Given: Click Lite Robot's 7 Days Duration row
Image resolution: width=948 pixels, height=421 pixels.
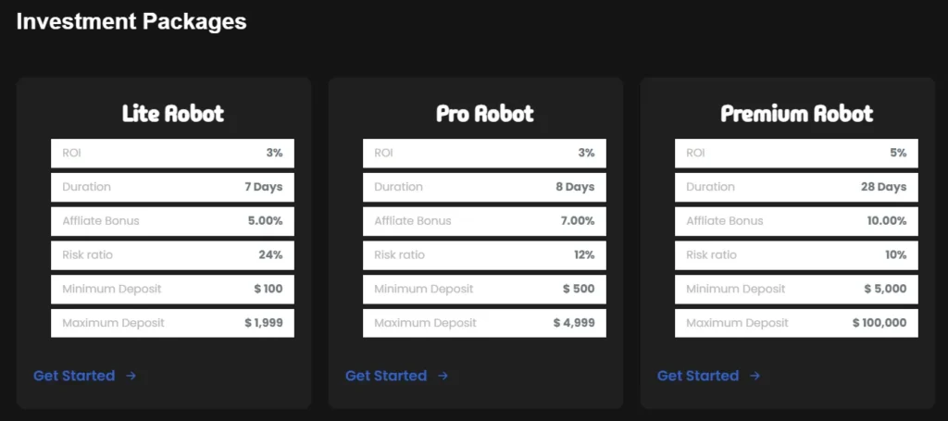Looking at the screenshot, I should coord(172,187).
